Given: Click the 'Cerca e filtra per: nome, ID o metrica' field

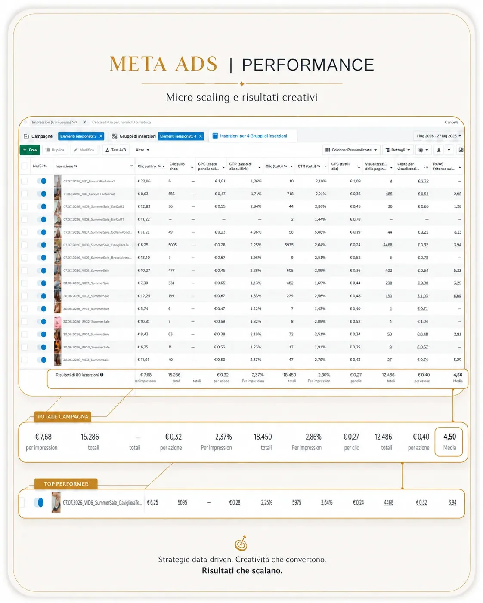Looking at the screenshot, I should click(121, 123).
